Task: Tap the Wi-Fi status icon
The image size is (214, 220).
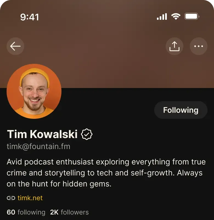Action: pyautogui.click(x=176, y=16)
